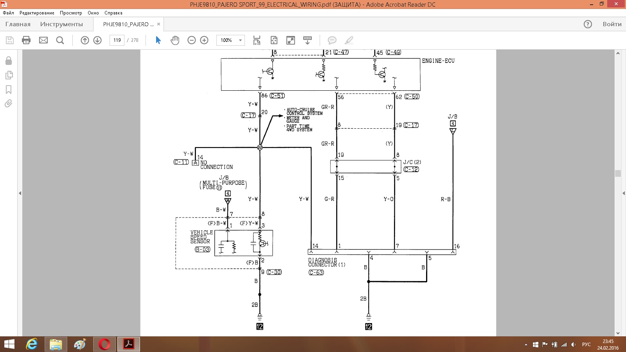Click the page number field showing 119
This screenshot has height=352, width=626.
117,40
